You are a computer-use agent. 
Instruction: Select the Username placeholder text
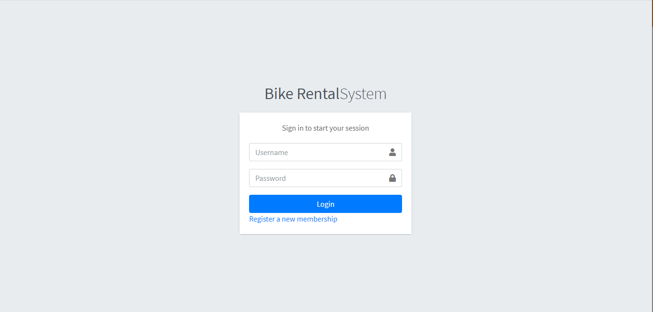coord(272,152)
